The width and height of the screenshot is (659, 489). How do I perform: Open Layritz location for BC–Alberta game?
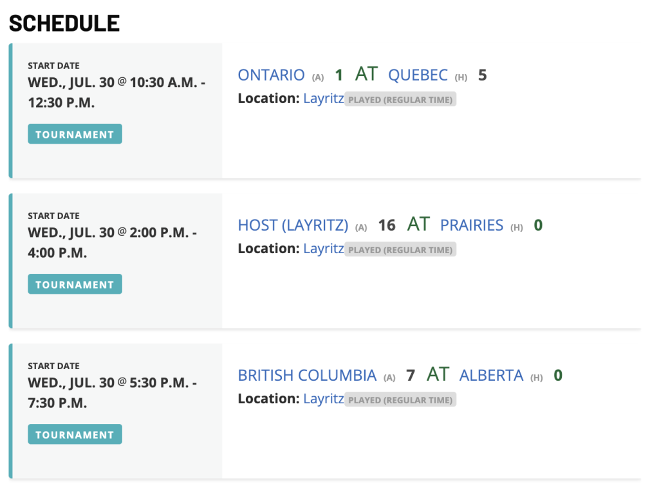click(x=324, y=399)
